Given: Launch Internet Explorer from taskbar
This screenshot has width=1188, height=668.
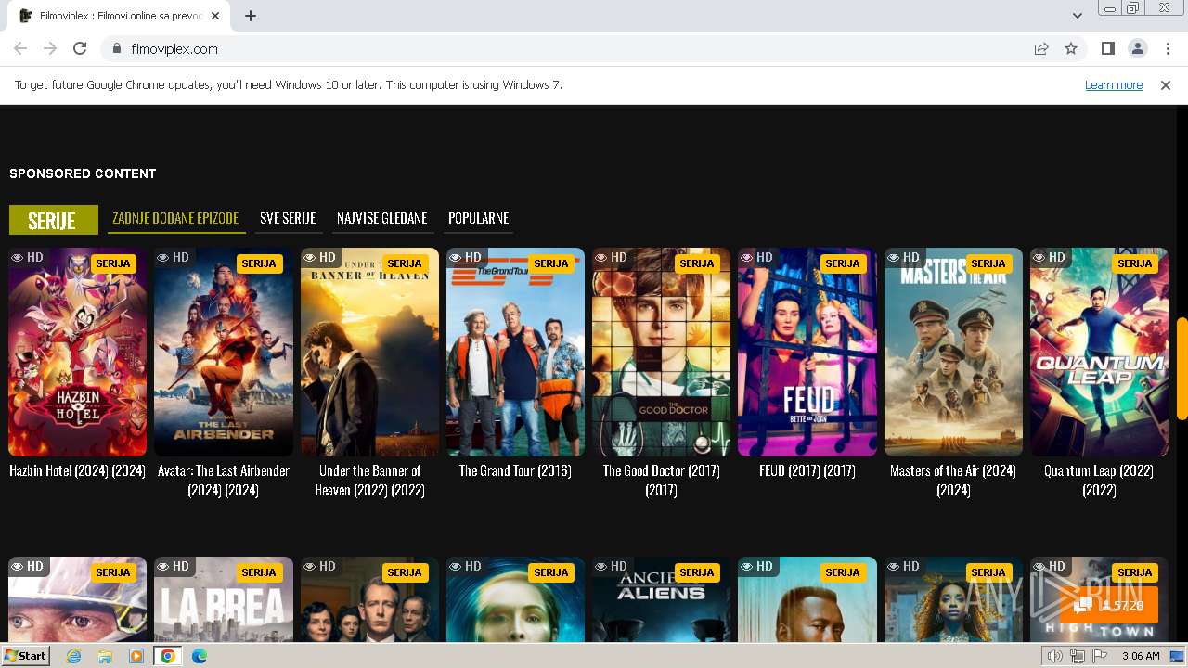Looking at the screenshot, I should click(73, 656).
